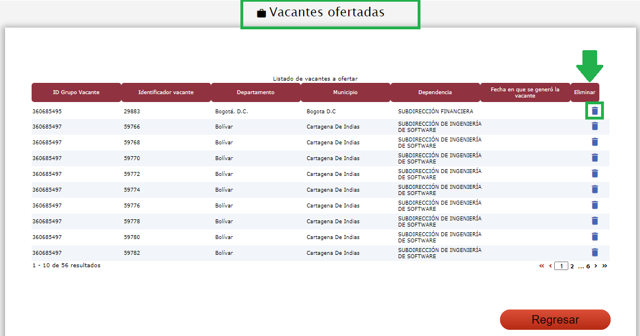Image resolution: width=640 pixels, height=336 pixels.
Task: Remove vacancy 59768 via trash icon
Action: [x=594, y=142]
